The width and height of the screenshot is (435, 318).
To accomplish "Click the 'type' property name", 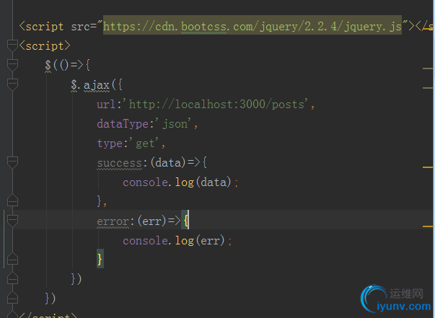I will pyautogui.click(x=110, y=143).
